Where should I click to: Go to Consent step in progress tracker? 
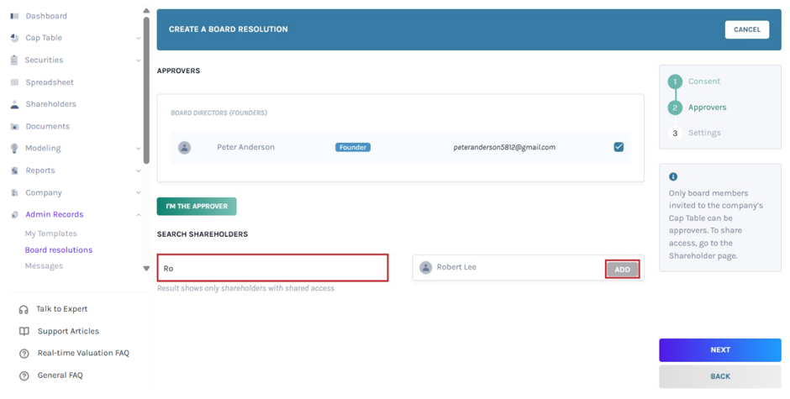[x=703, y=81]
